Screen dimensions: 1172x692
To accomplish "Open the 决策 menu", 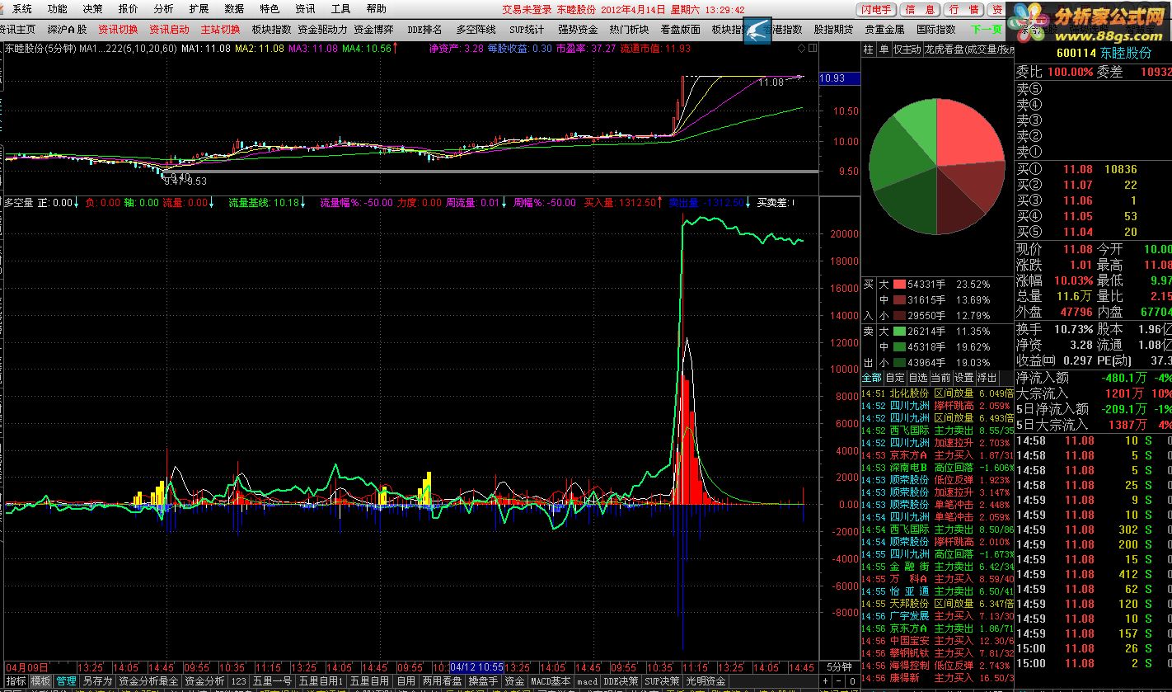I will [x=92, y=9].
